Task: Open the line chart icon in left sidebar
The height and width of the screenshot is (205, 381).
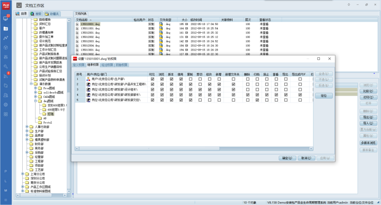Action: (x=6, y=38)
